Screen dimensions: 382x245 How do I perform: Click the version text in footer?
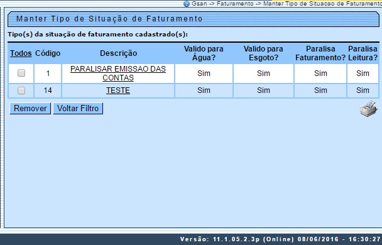[280, 239]
